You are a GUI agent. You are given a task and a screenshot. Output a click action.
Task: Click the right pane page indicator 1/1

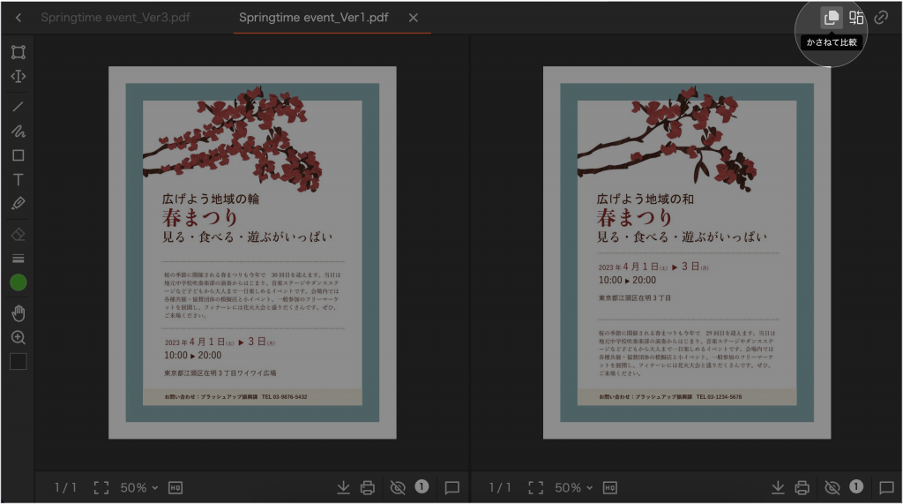click(x=500, y=488)
